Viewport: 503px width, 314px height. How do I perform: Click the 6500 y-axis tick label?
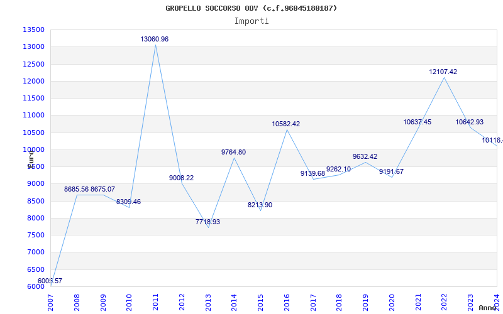click(35, 269)
